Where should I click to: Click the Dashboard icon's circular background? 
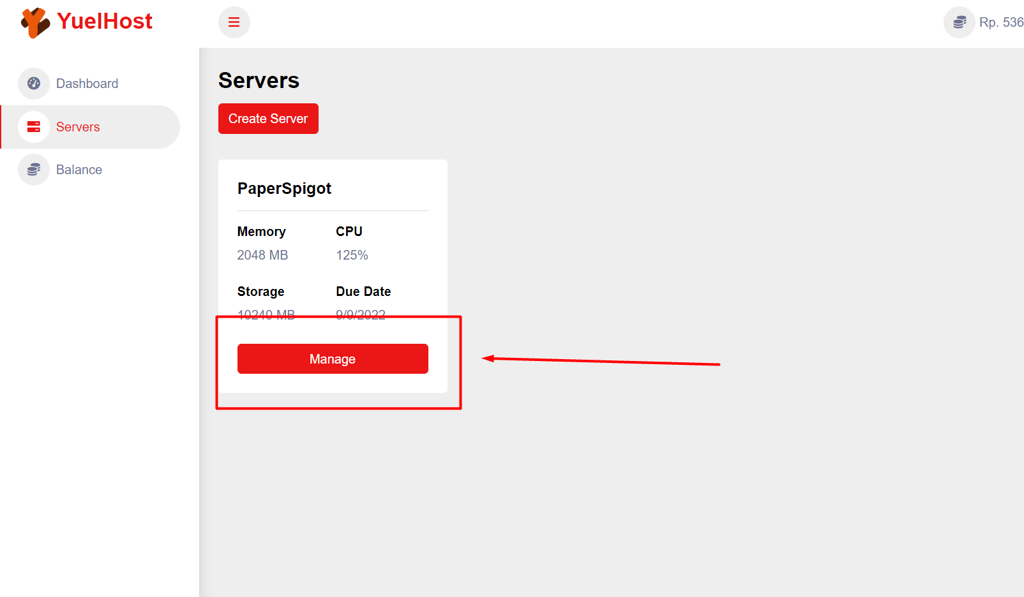click(x=34, y=83)
